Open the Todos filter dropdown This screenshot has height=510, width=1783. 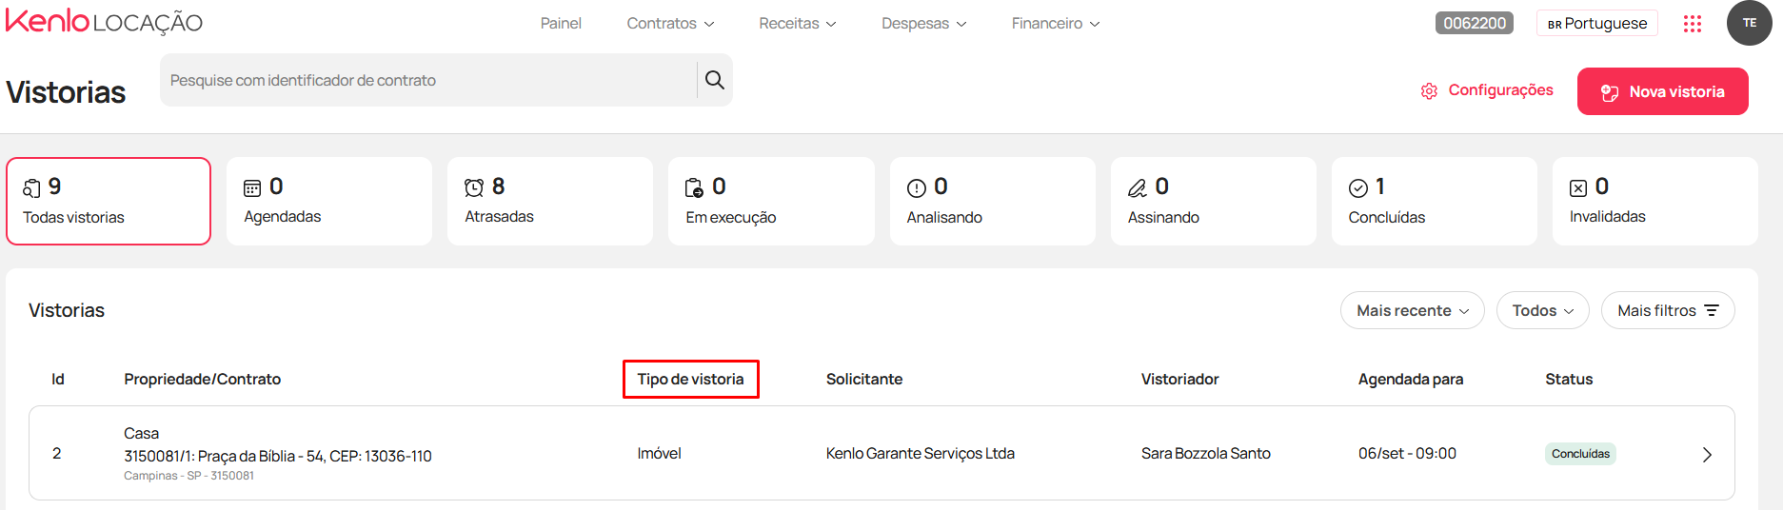coord(1543,310)
